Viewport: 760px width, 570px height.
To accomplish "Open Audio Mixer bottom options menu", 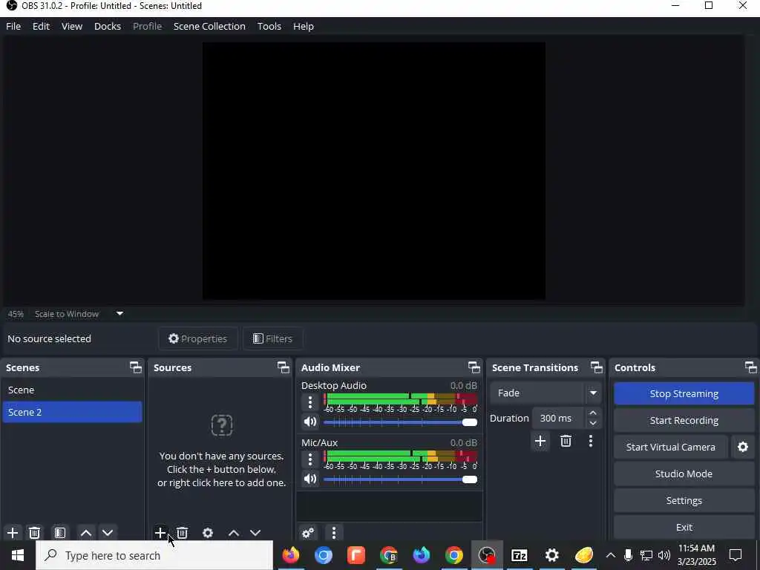I will click(x=334, y=533).
